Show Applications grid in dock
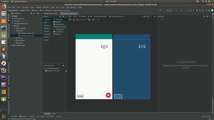The image size is (214, 120). point(4,116)
